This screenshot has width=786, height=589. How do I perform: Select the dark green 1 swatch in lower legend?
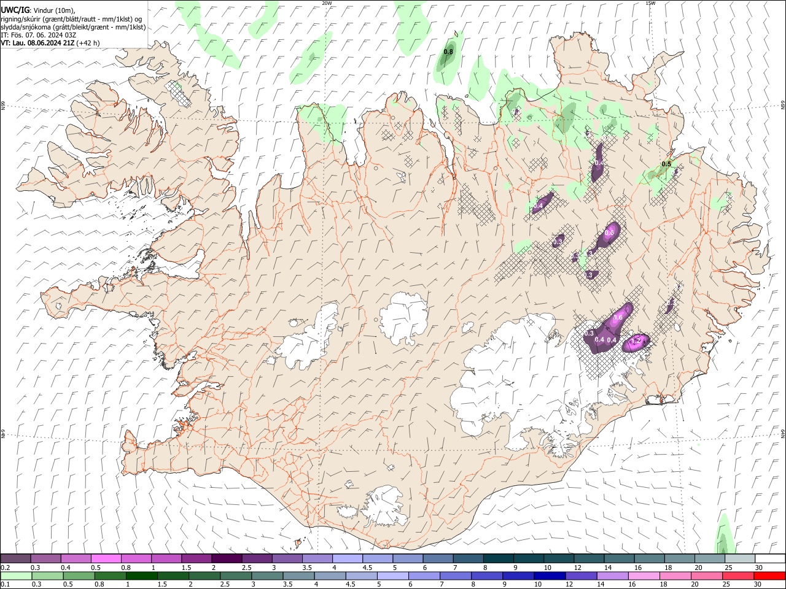tap(141, 576)
